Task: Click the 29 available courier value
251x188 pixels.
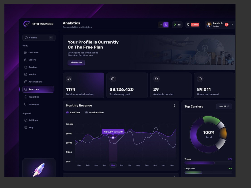Action: click(156, 89)
